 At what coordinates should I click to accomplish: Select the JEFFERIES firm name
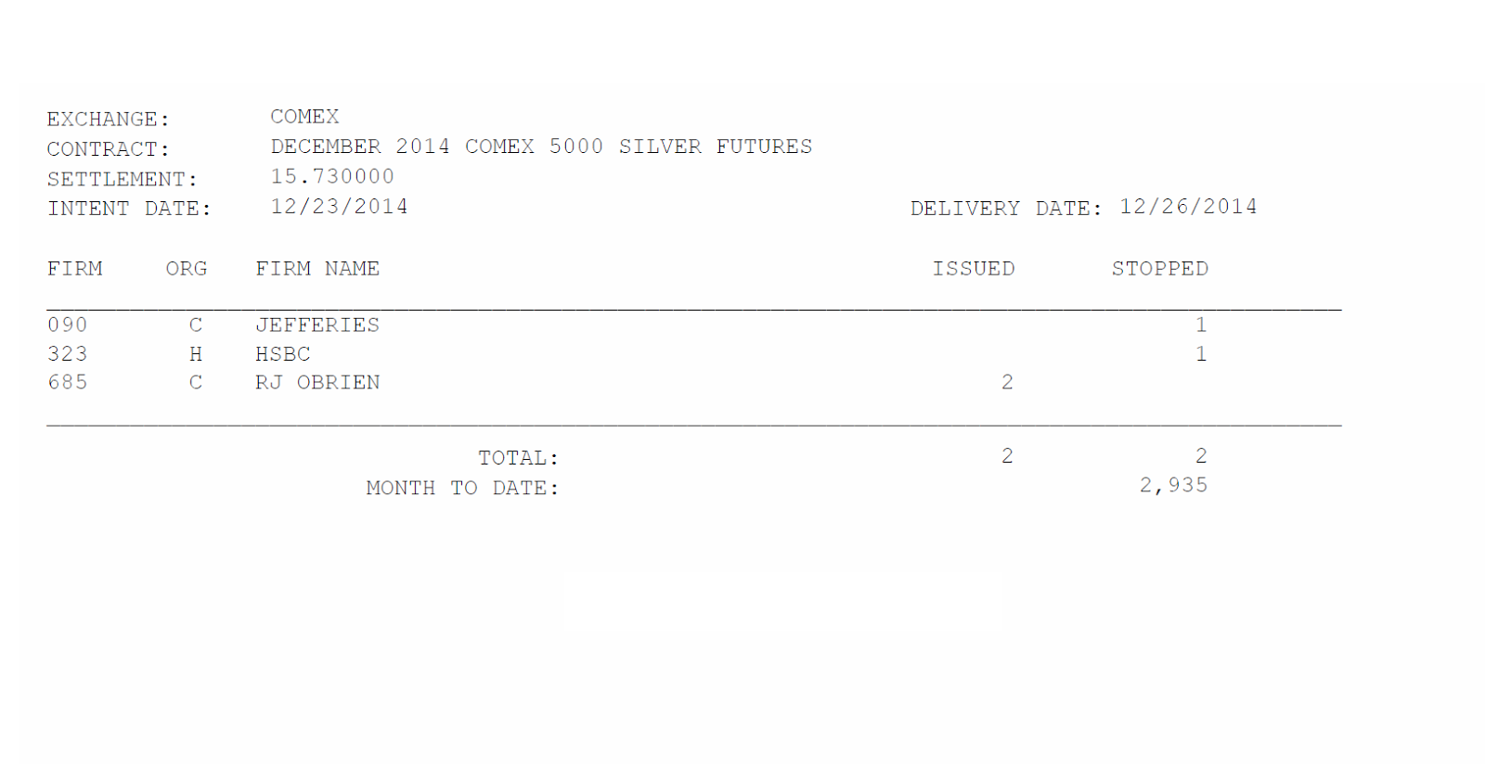click(x=317, y=325)
